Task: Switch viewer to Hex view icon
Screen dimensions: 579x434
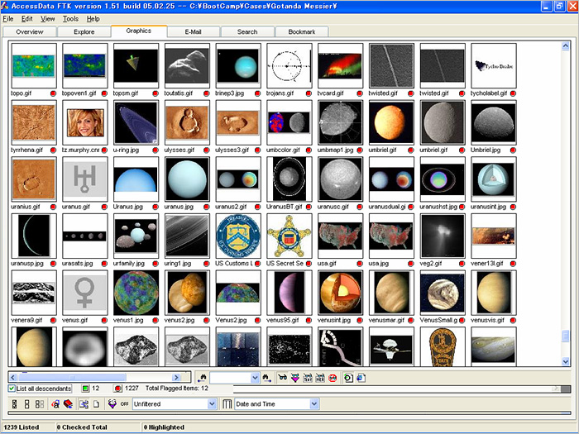Action: (x=320, y=378)
